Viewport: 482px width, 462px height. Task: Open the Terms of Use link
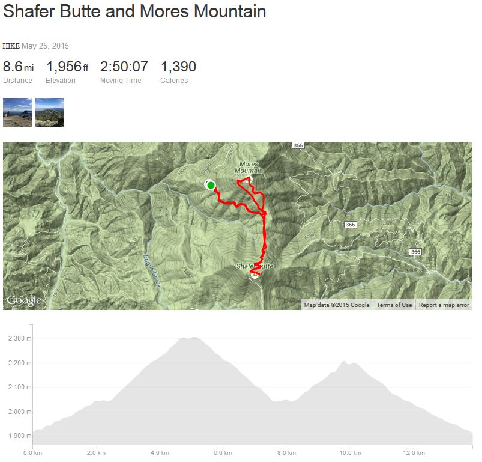coord(394,305)
